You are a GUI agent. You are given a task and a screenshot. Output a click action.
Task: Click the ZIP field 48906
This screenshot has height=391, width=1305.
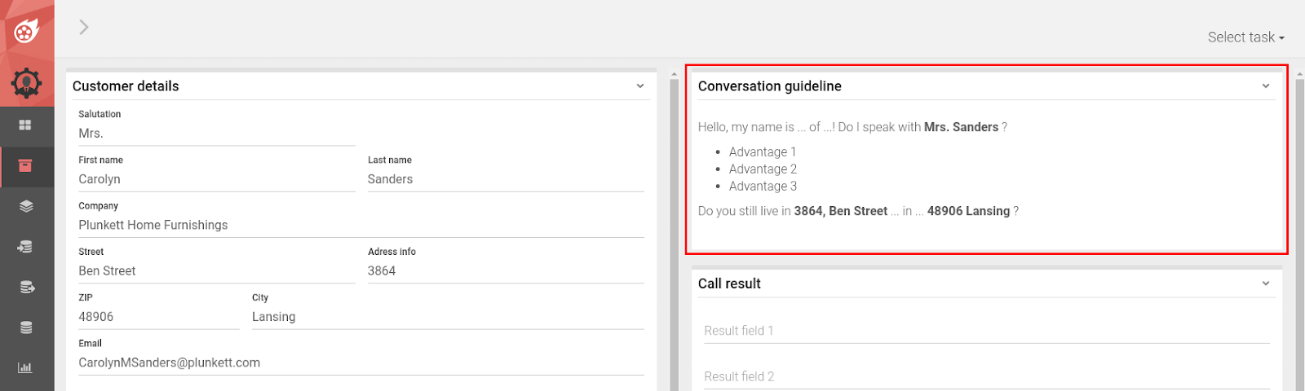click(x=159, y=317)
